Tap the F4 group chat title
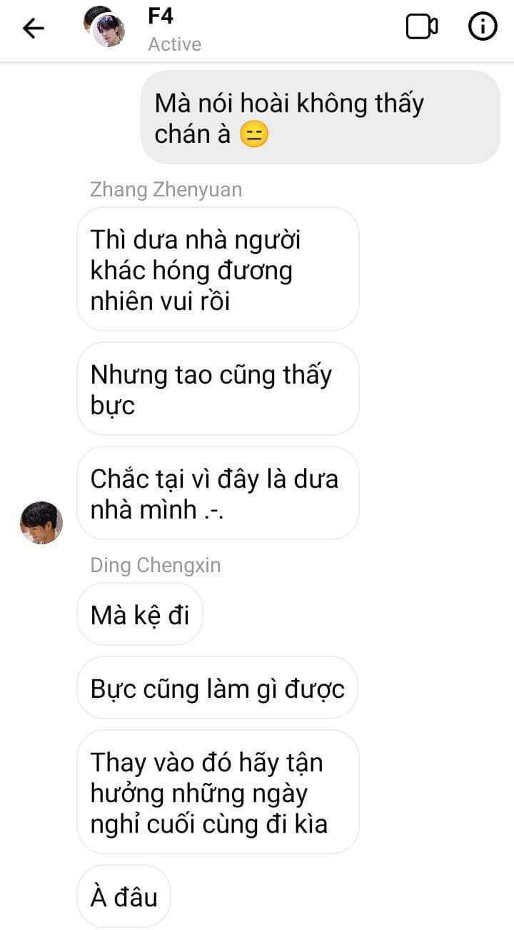The image size is (514, 930). tap(161, 15)
